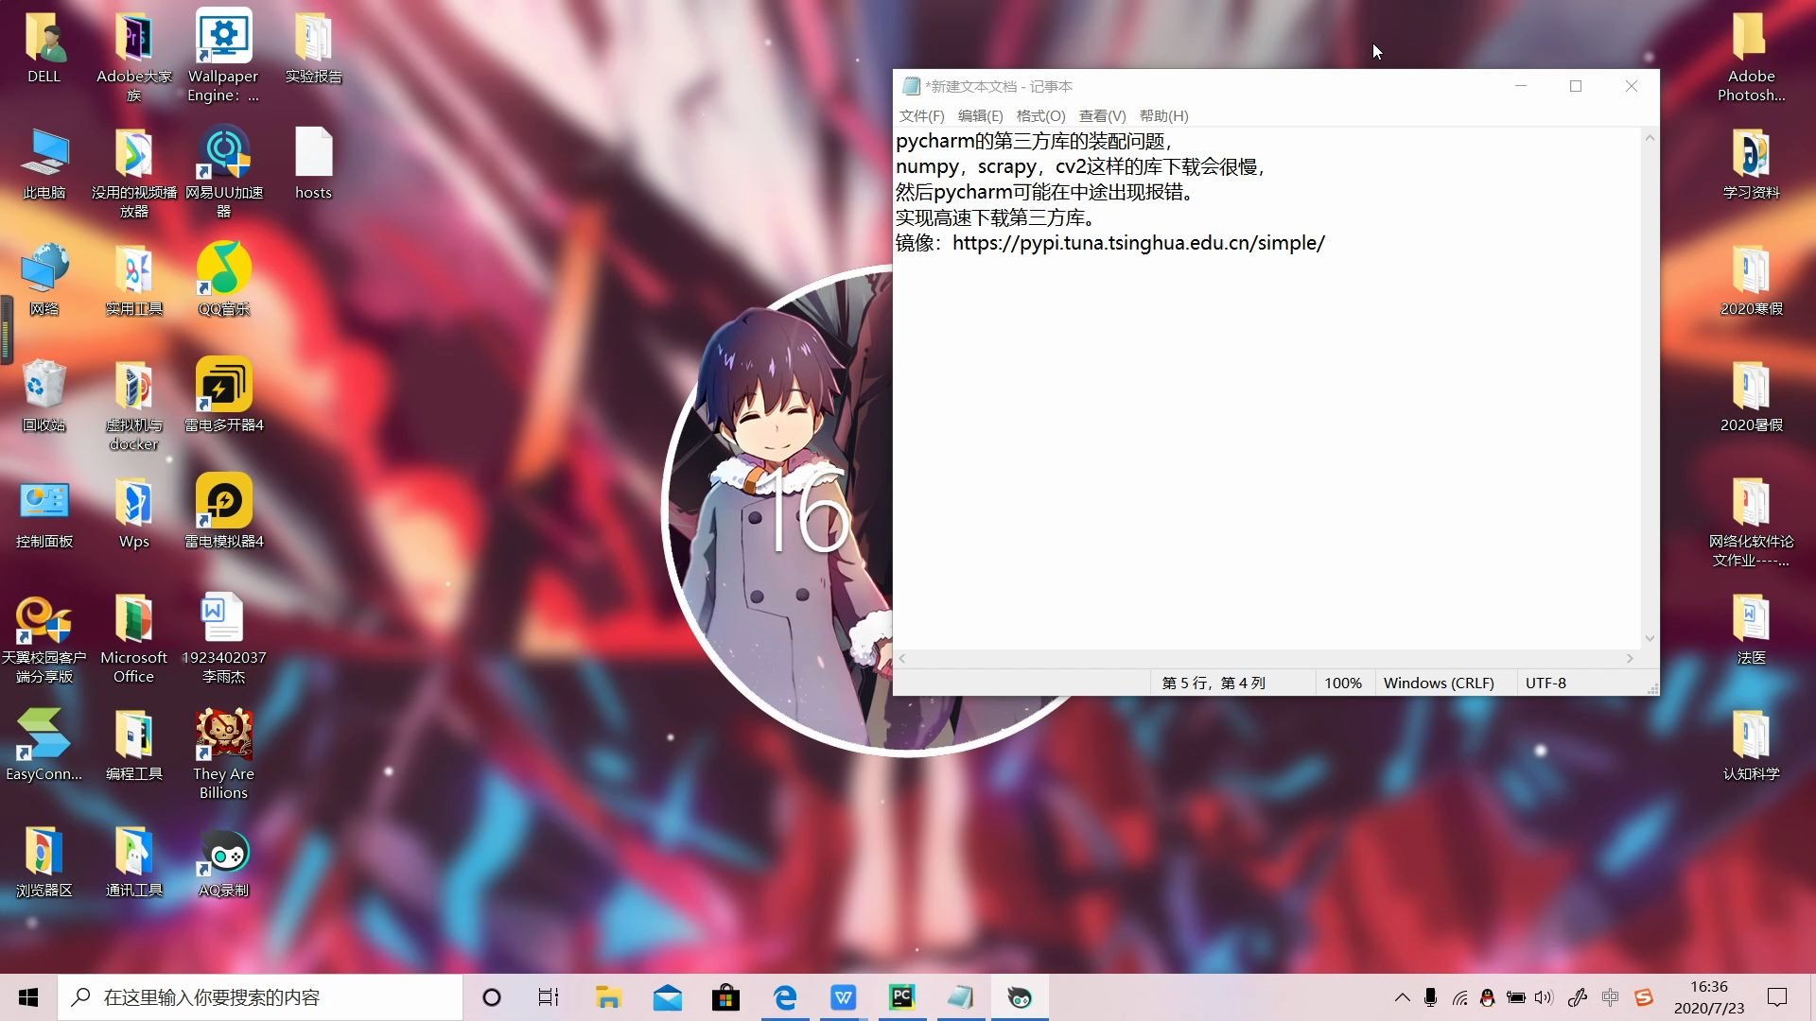Switch to PyCharm on taskbar

coord(901,997)
